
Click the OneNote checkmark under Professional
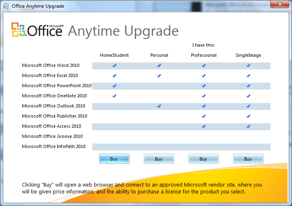point(204,96)
